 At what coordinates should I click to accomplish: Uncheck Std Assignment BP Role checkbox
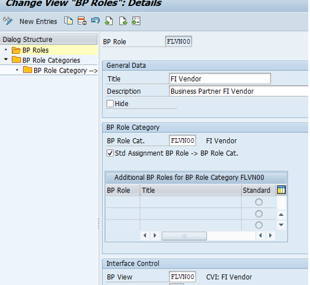(110, 153)
